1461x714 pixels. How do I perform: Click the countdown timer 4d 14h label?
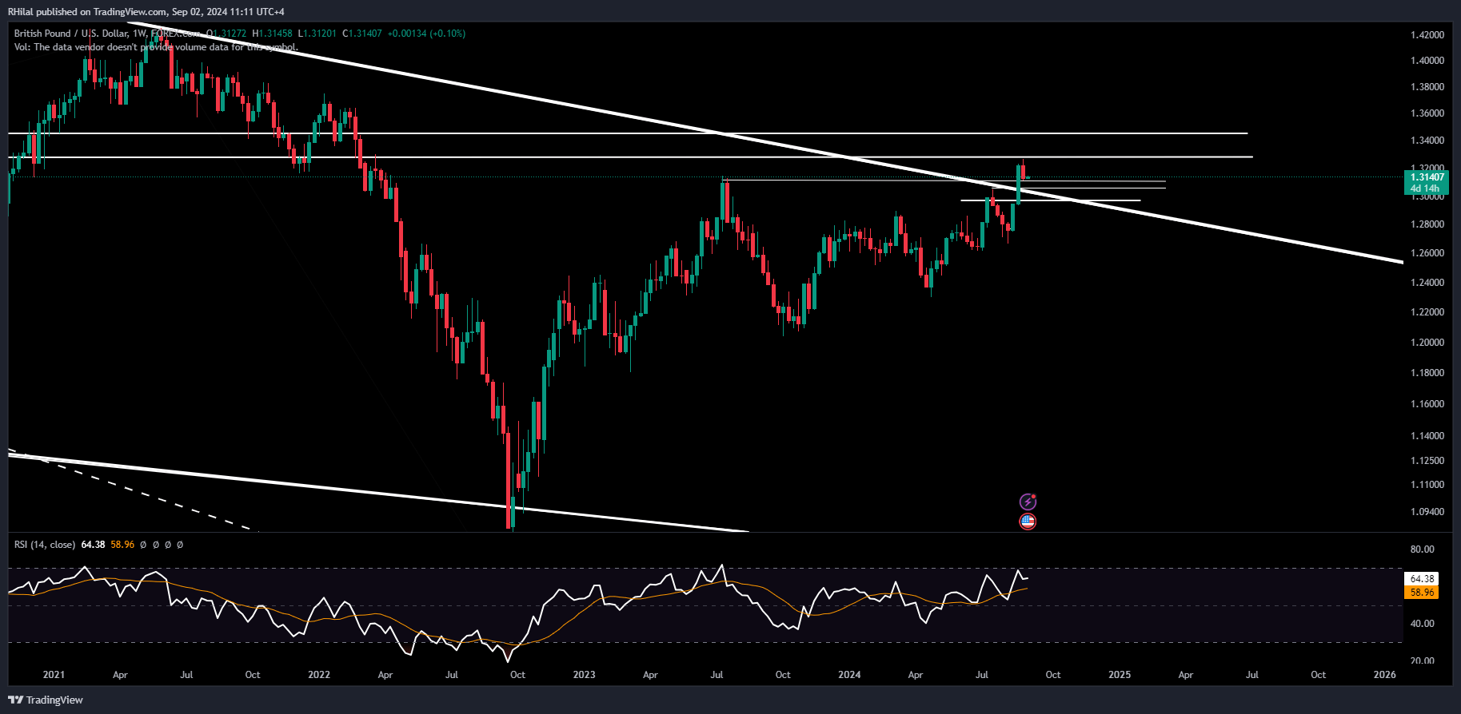[x=1425, y=189]
